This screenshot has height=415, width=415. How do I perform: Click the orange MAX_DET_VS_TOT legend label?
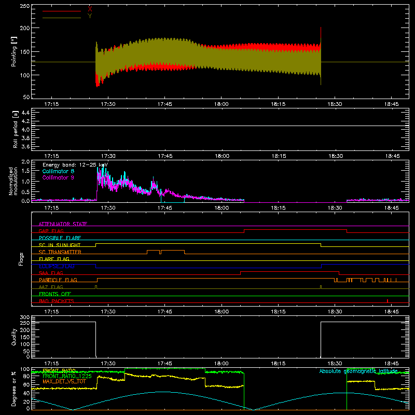64,381
